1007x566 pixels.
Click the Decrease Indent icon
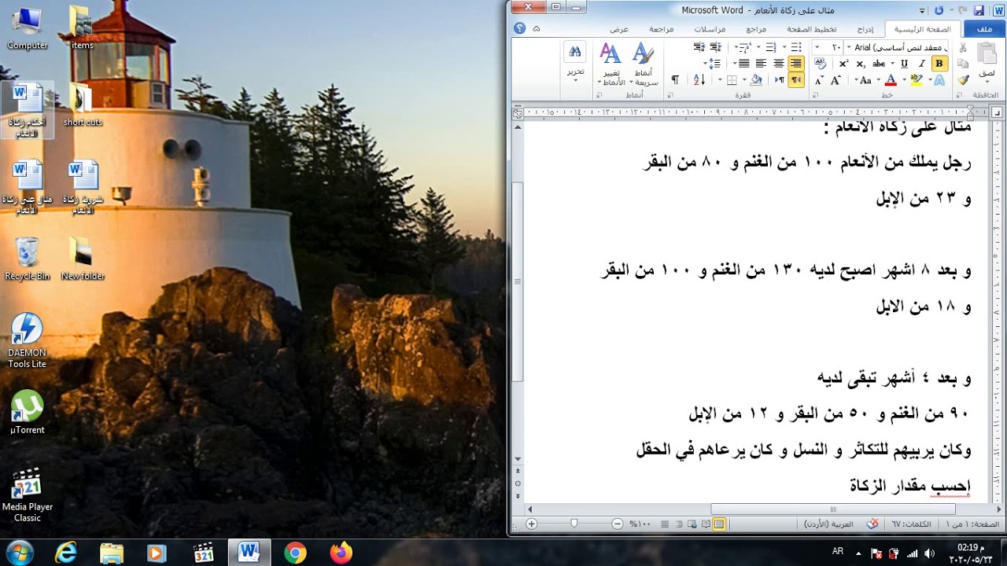pos(714,47)
